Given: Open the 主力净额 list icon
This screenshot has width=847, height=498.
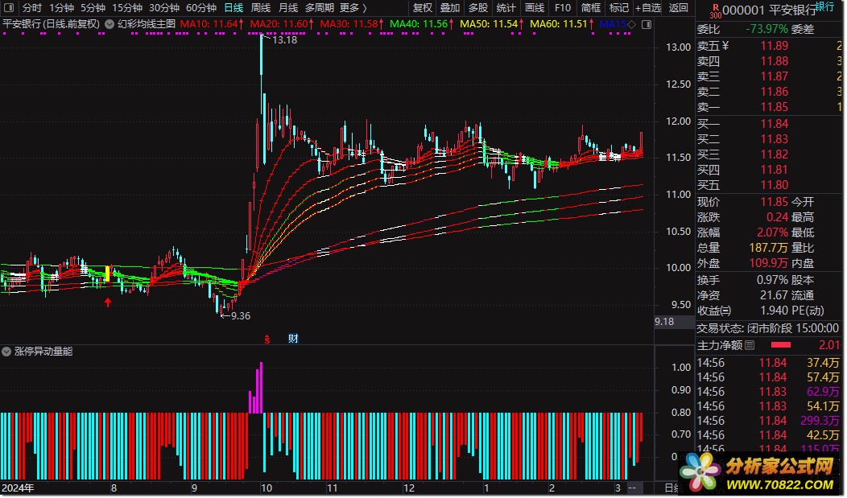Looking at the screenshot, I should [750, 345].
